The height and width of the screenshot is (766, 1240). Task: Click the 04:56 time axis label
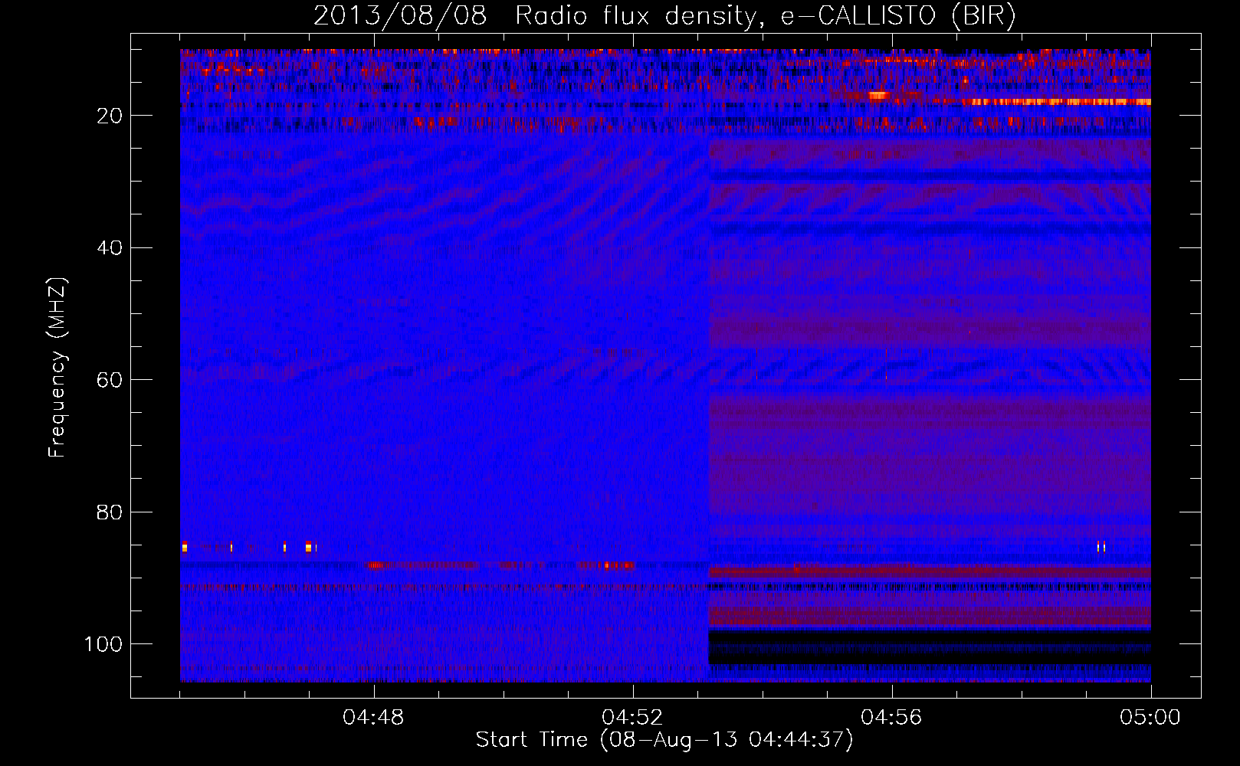[891, 718]
